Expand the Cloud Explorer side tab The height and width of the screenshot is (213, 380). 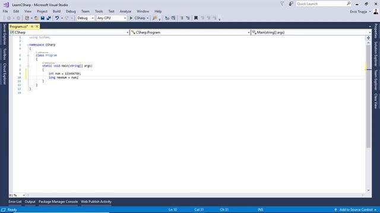click(x=4, y=74)
